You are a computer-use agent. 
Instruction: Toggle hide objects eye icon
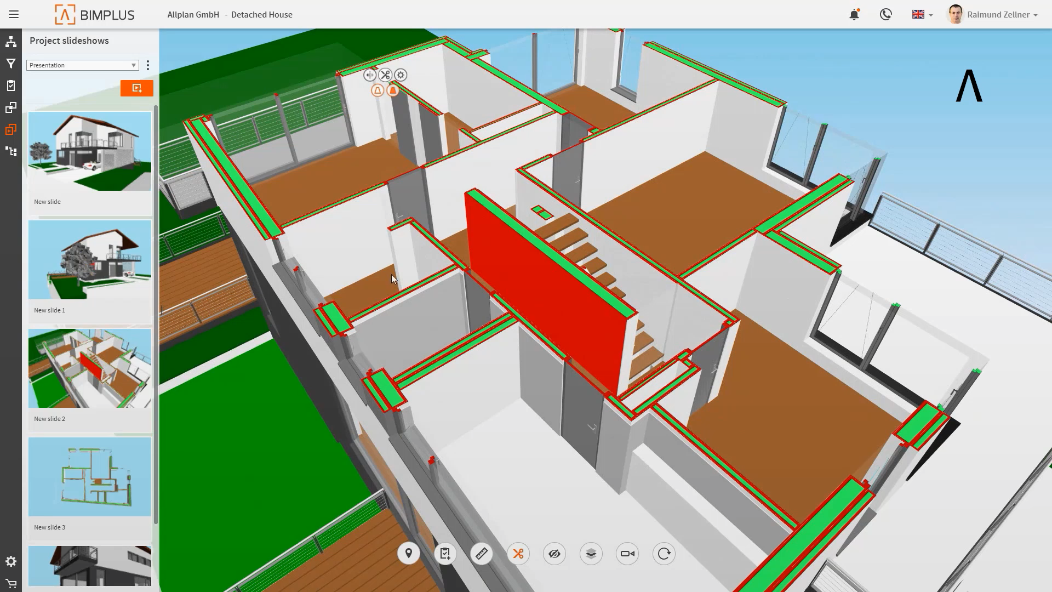click(x=554, y=554)
